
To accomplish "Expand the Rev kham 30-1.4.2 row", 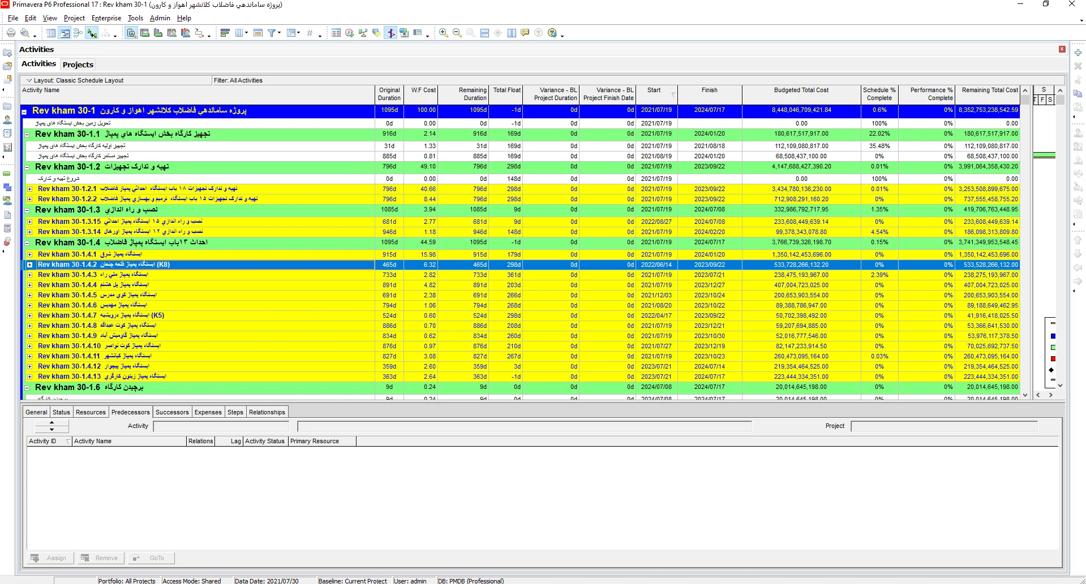I will (x=30, y=265).
